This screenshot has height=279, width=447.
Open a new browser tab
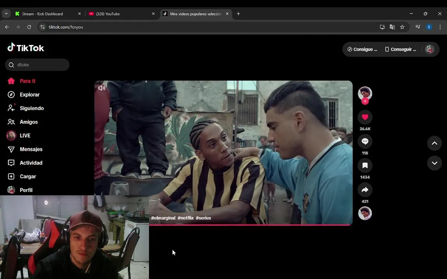pyautogui.click(x=238, y=14)
